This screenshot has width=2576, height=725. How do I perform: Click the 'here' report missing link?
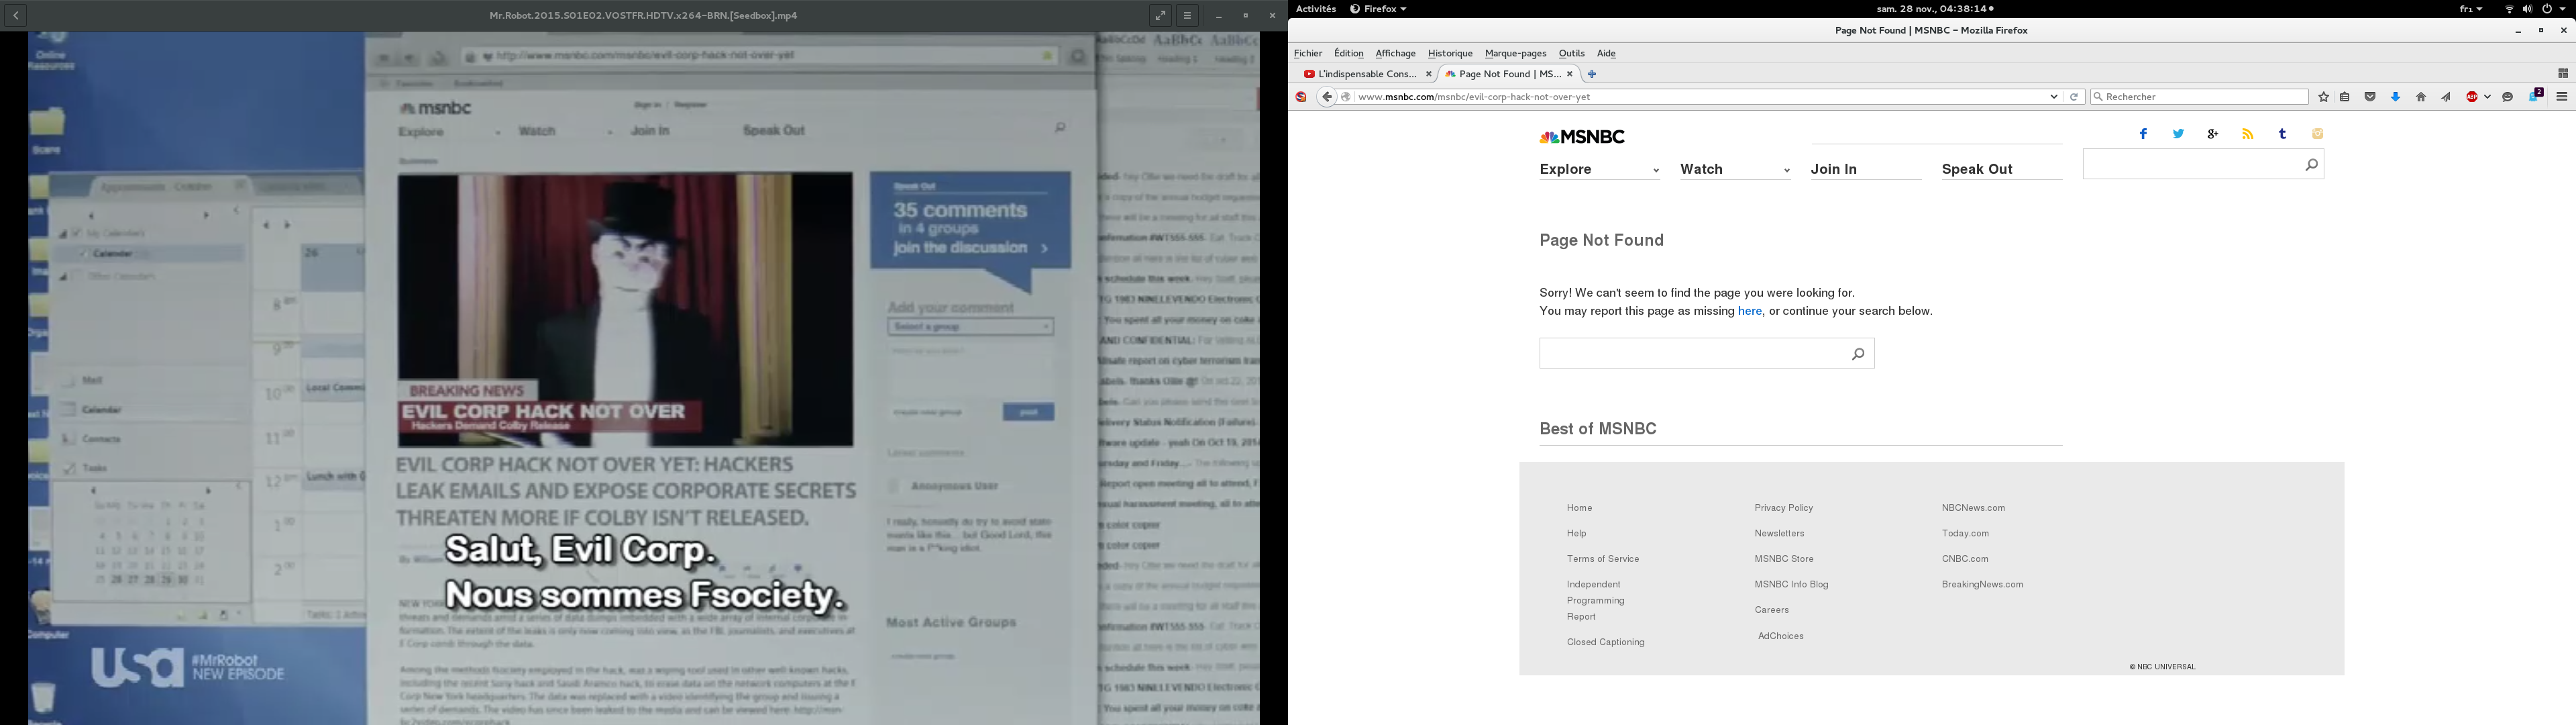coord(1749,311)
